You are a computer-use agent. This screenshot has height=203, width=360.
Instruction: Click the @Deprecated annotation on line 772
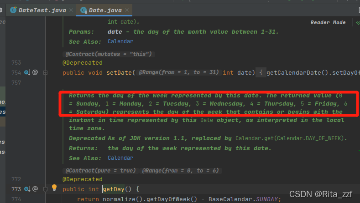pos(83,179)
